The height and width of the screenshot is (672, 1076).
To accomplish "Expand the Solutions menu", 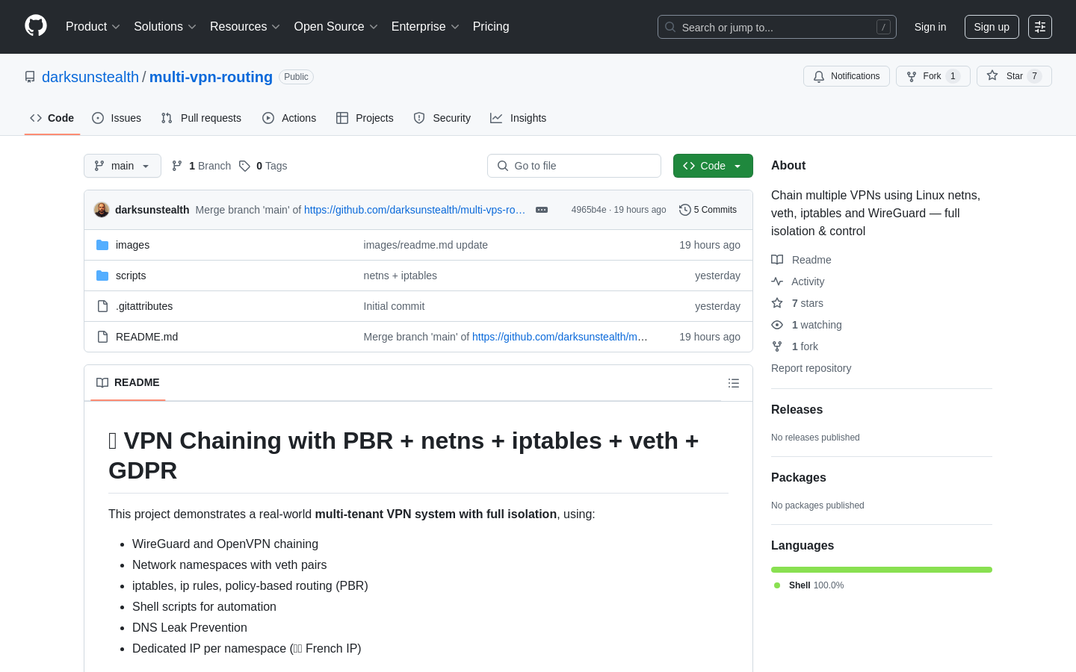I will 165,27.
